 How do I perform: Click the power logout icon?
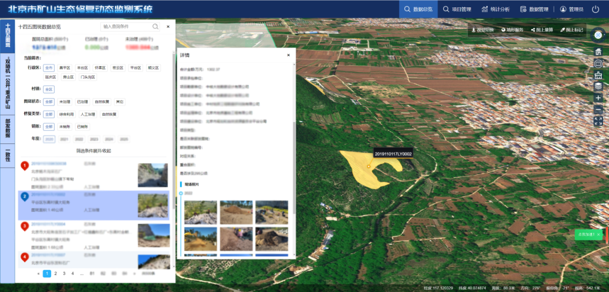tap(595, 10)
